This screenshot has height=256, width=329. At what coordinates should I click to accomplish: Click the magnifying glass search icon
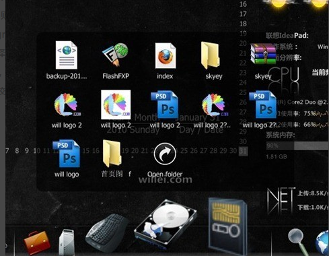click(x=299, y=241)
